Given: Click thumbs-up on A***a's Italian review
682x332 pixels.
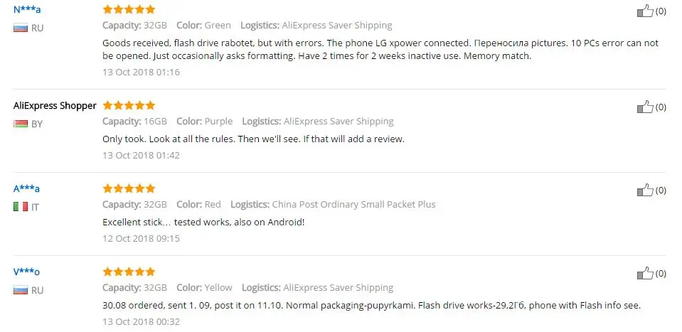Looking at the screenshot, I should coord(645,190).
